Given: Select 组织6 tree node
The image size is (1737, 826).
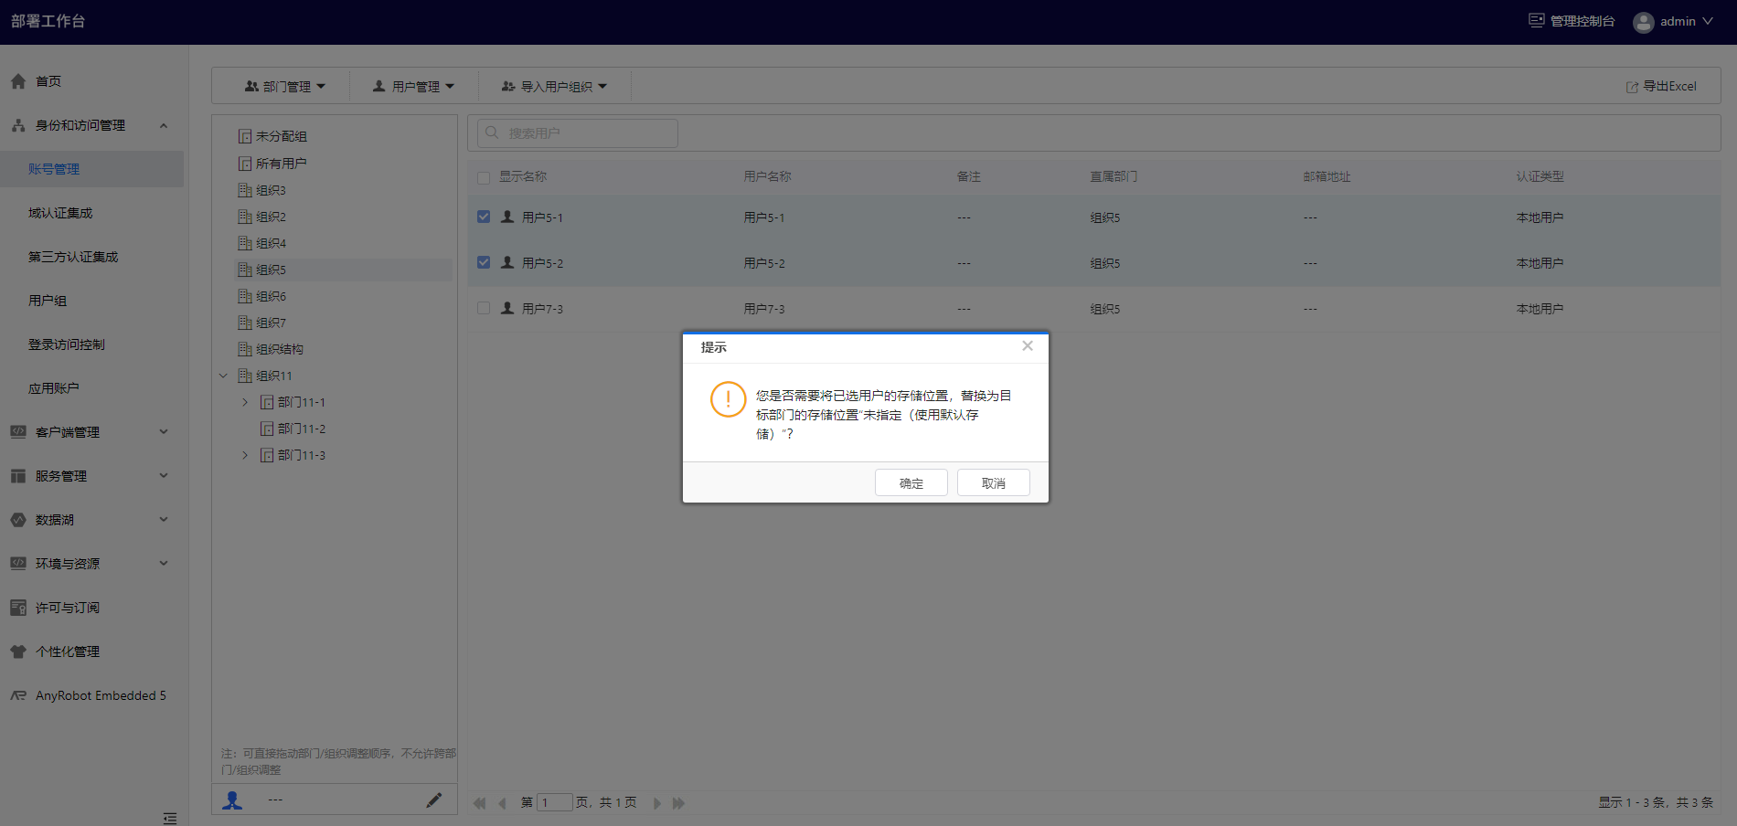Looking at the screenshot, I should [271, 296].
